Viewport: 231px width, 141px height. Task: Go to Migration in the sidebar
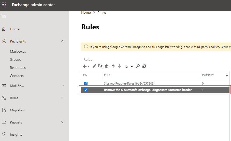[18, 110]
